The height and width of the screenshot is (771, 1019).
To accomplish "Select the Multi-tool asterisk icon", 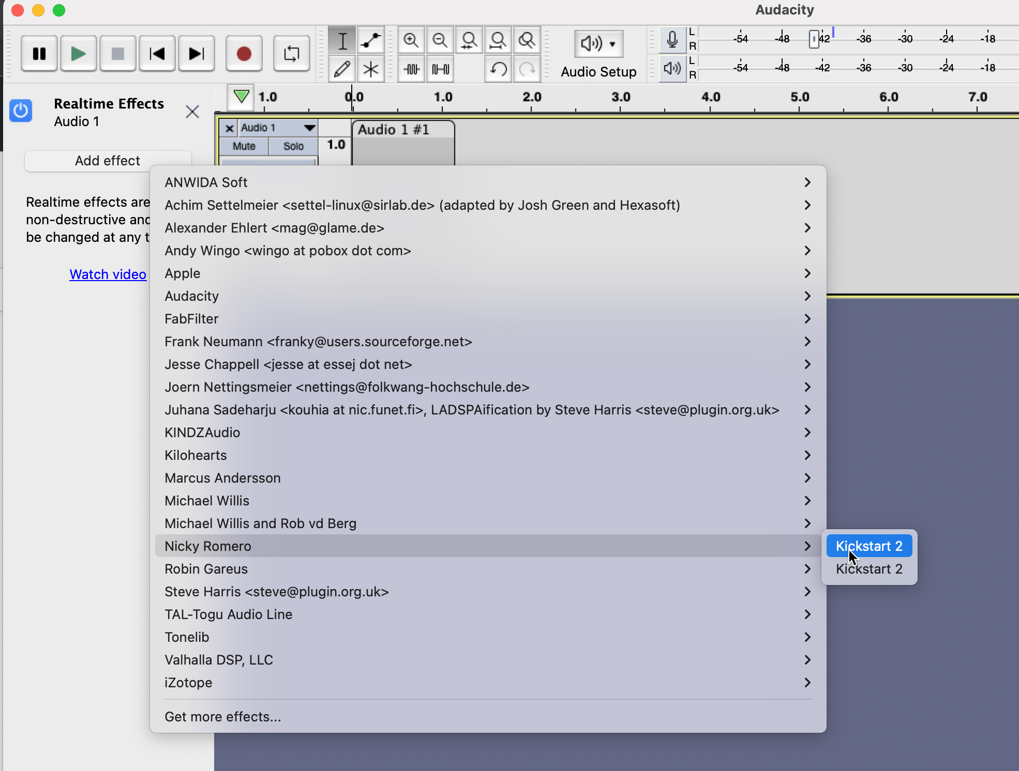I will click(x=371, y=69).
